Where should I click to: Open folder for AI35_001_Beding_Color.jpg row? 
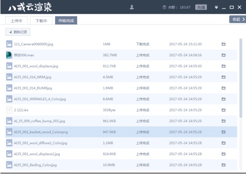(x=224, y=165)
